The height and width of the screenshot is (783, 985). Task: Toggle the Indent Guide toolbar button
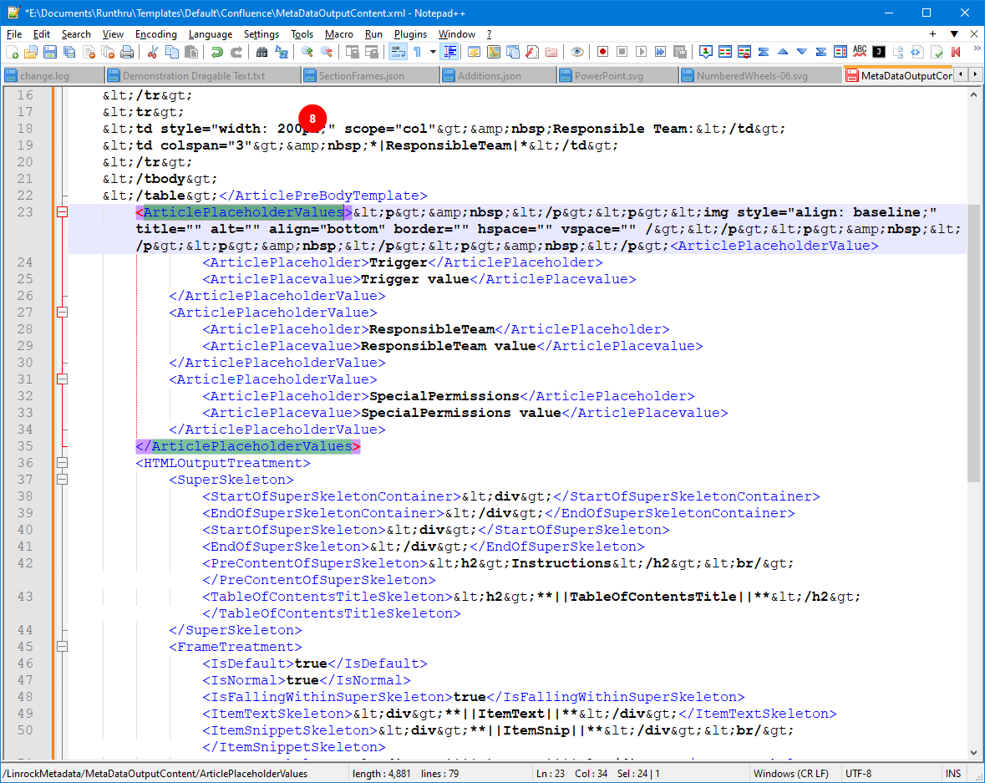pos(450,52)
